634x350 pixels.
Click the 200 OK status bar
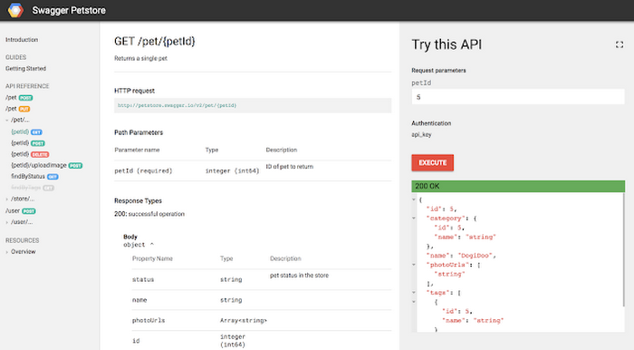point(518,186)
